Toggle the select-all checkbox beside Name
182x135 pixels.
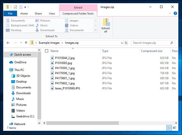46,51
